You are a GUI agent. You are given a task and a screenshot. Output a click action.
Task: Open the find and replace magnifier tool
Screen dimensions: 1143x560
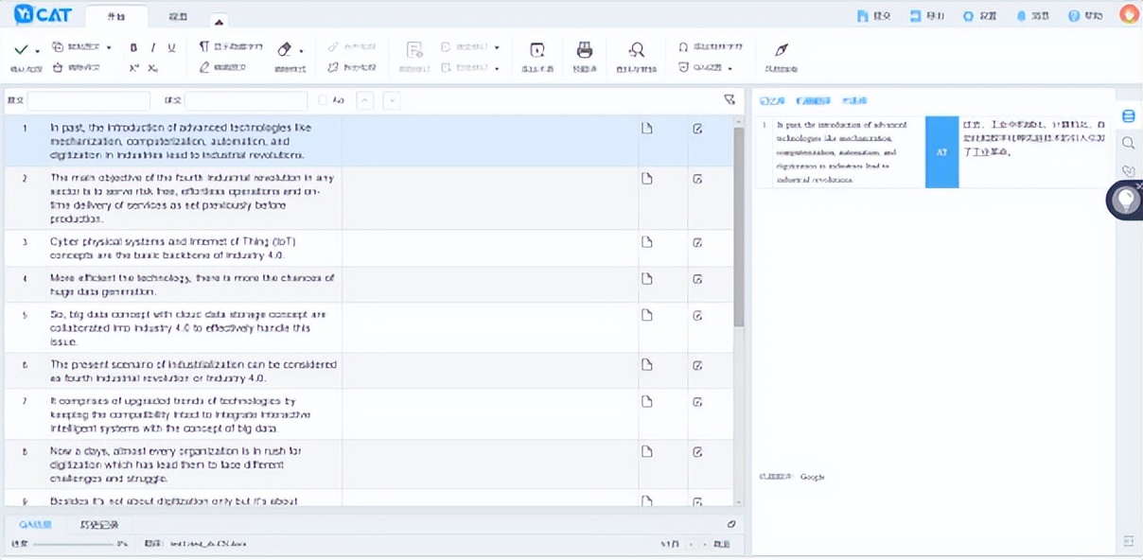coord(637,50)
